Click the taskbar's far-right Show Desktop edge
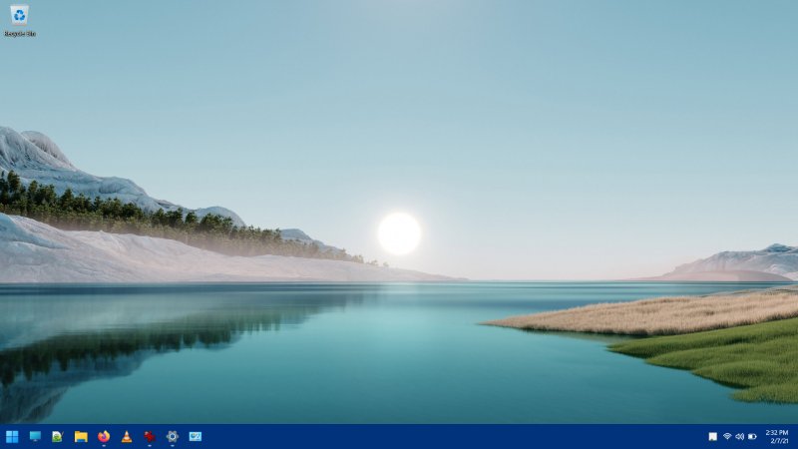The image size is (798, 449). click(796, 436)
